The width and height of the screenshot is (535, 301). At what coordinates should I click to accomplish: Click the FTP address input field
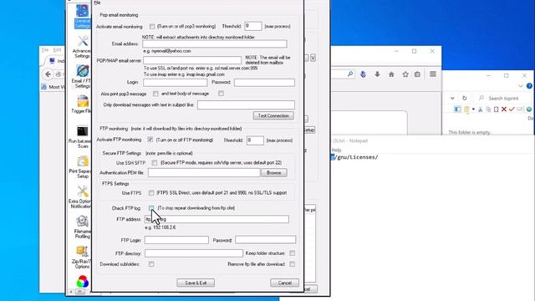tap(217, 219)
